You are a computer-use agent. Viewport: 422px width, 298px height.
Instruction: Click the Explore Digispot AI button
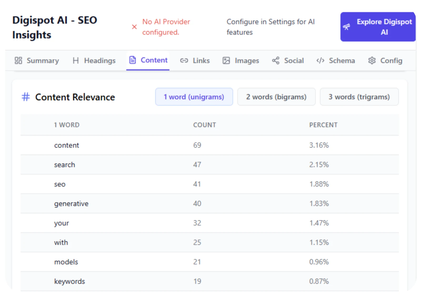click(378, 27)
